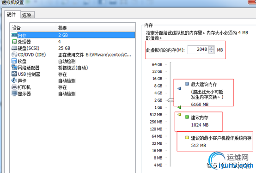Select the 内存 memory device icon
This screenshot has width=256, height=173.
14,35
